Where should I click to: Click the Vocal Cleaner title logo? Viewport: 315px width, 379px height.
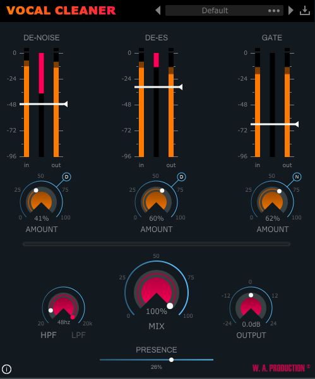[x=61, y=11]
